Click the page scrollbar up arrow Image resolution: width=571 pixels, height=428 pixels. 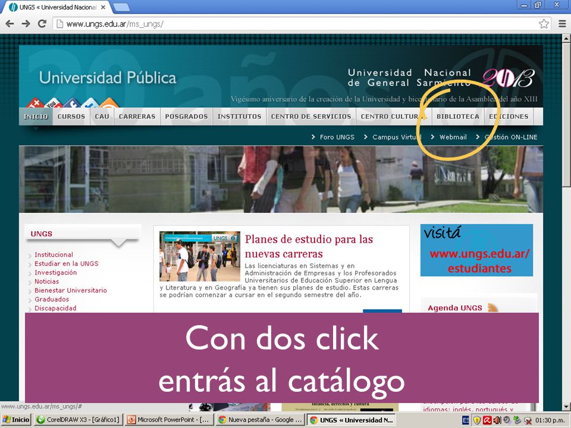coord(566,38)
